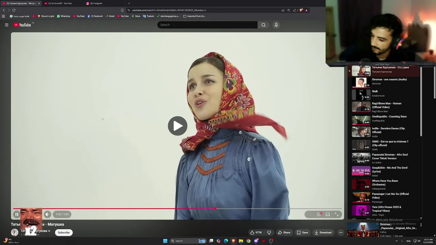Viewport: 436px width, 245px height.
Task: Open a new browser tab
Action: [x=129, y=3]
